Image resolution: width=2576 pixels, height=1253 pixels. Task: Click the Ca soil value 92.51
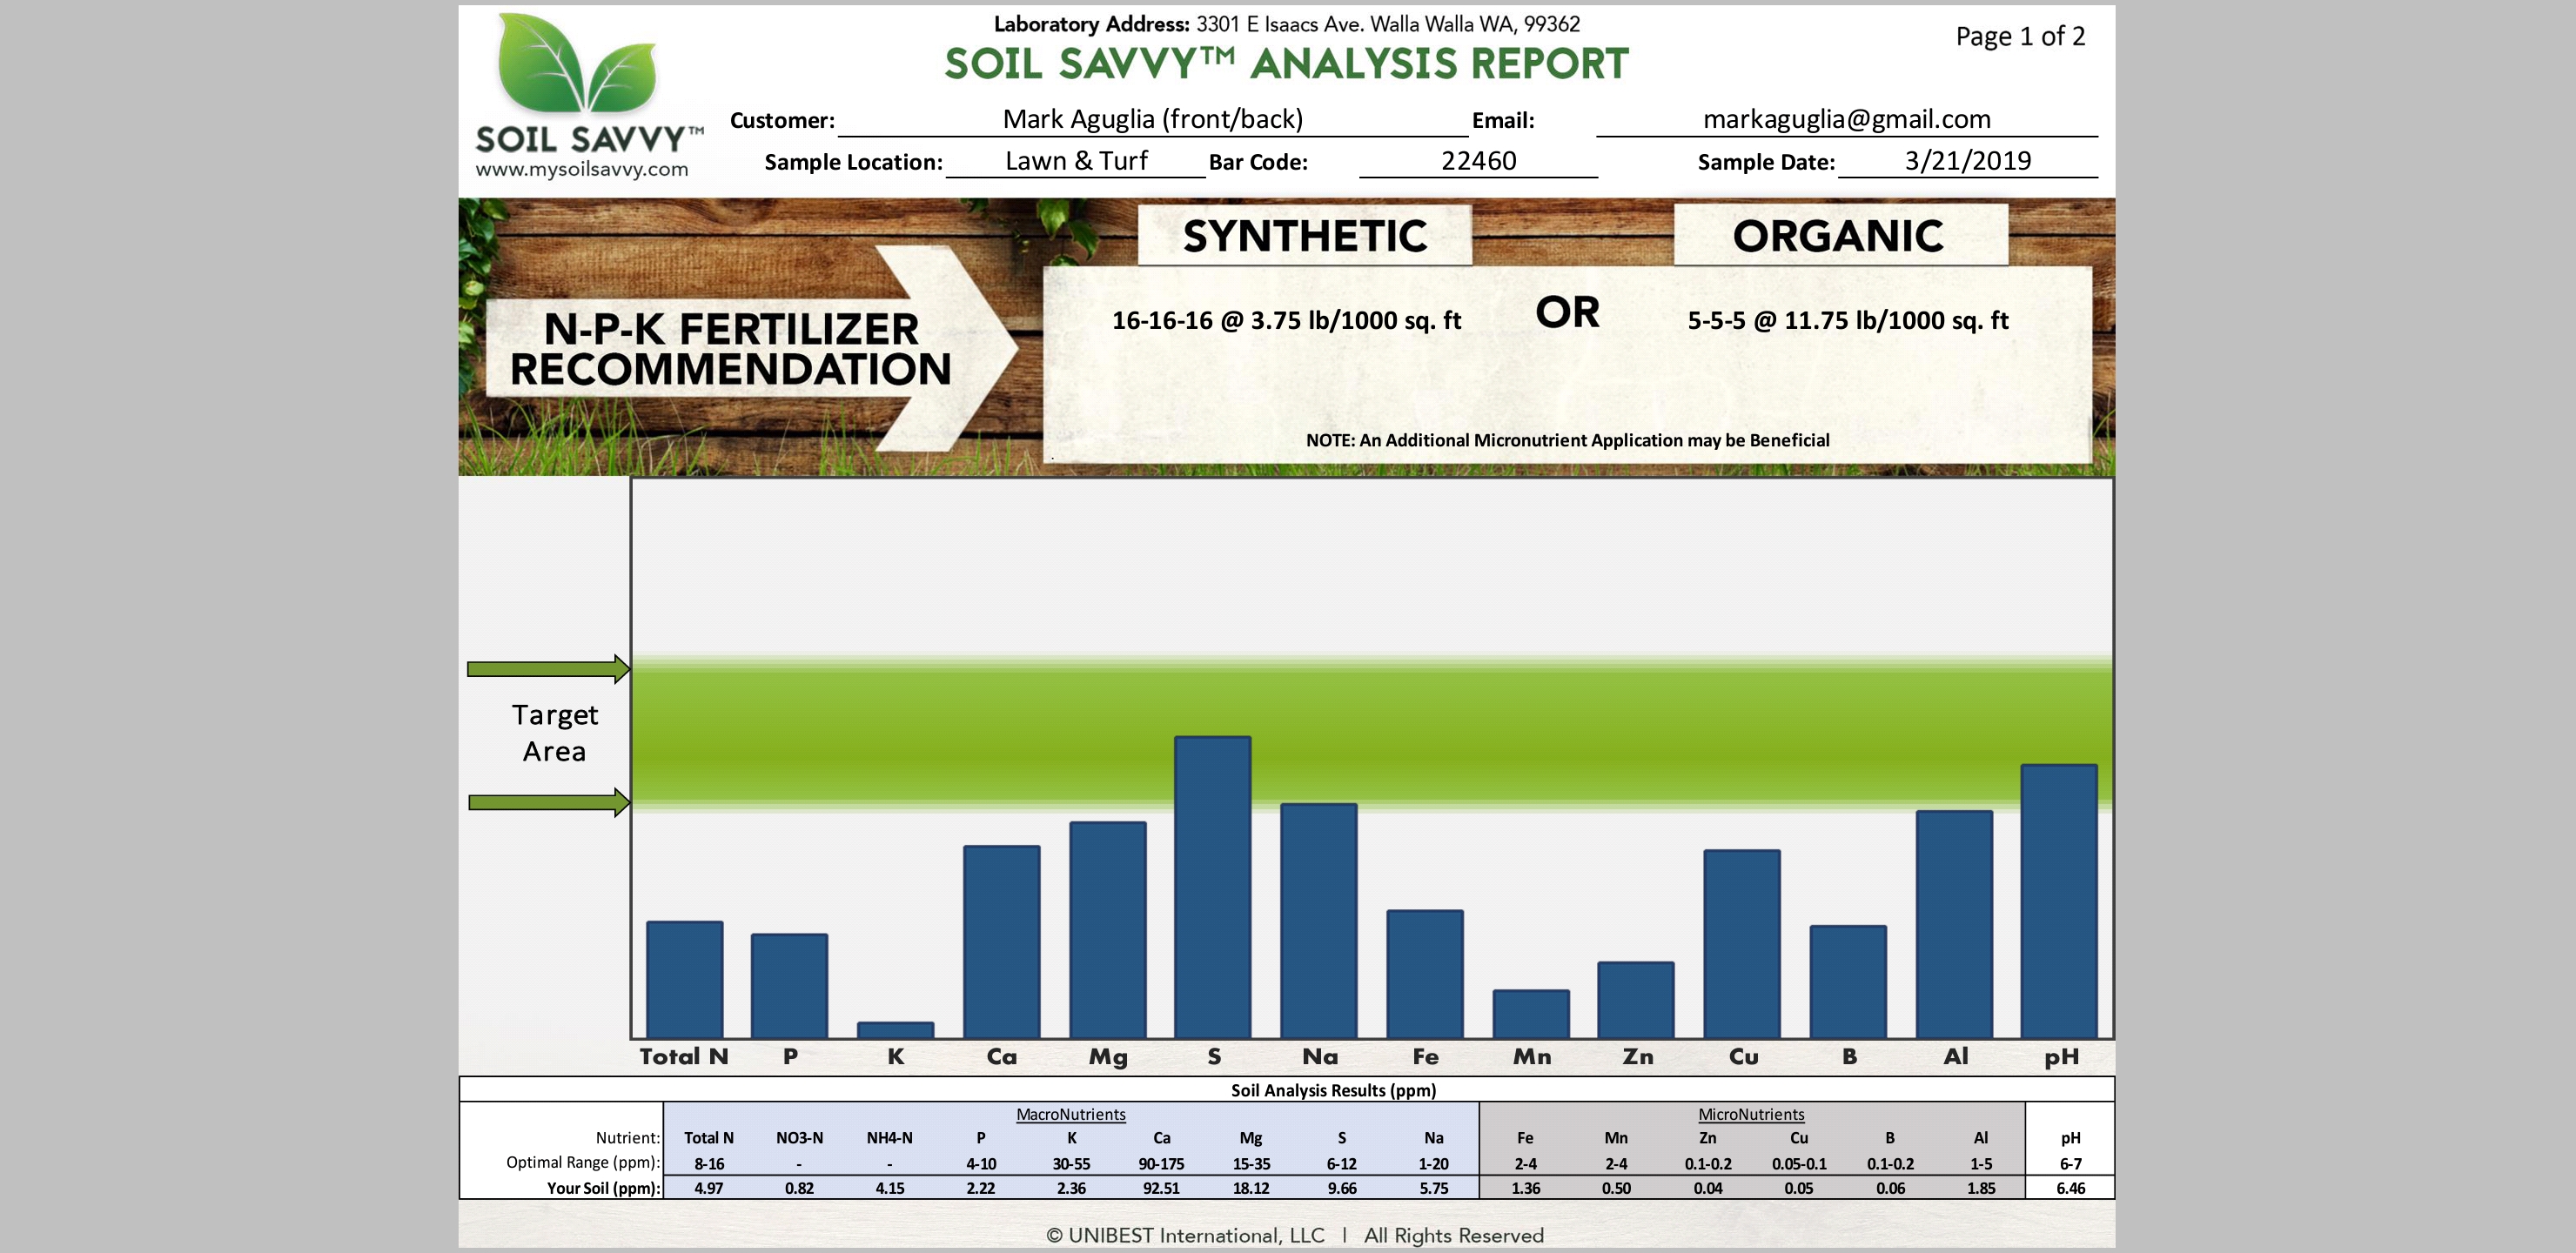(x=1161, y=1188)
